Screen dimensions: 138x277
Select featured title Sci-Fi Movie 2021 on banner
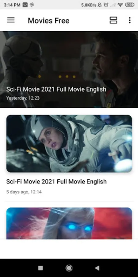pos(56,89)
